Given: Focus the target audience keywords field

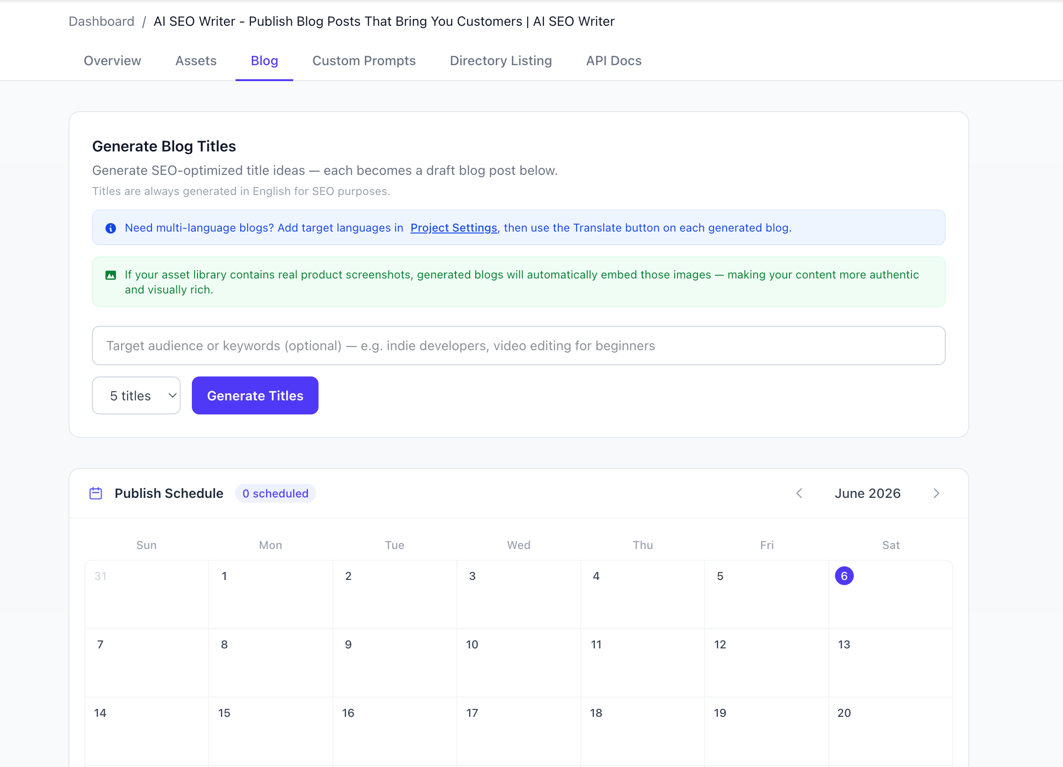Looking at the screenshot, I should (x=519, y=346).
